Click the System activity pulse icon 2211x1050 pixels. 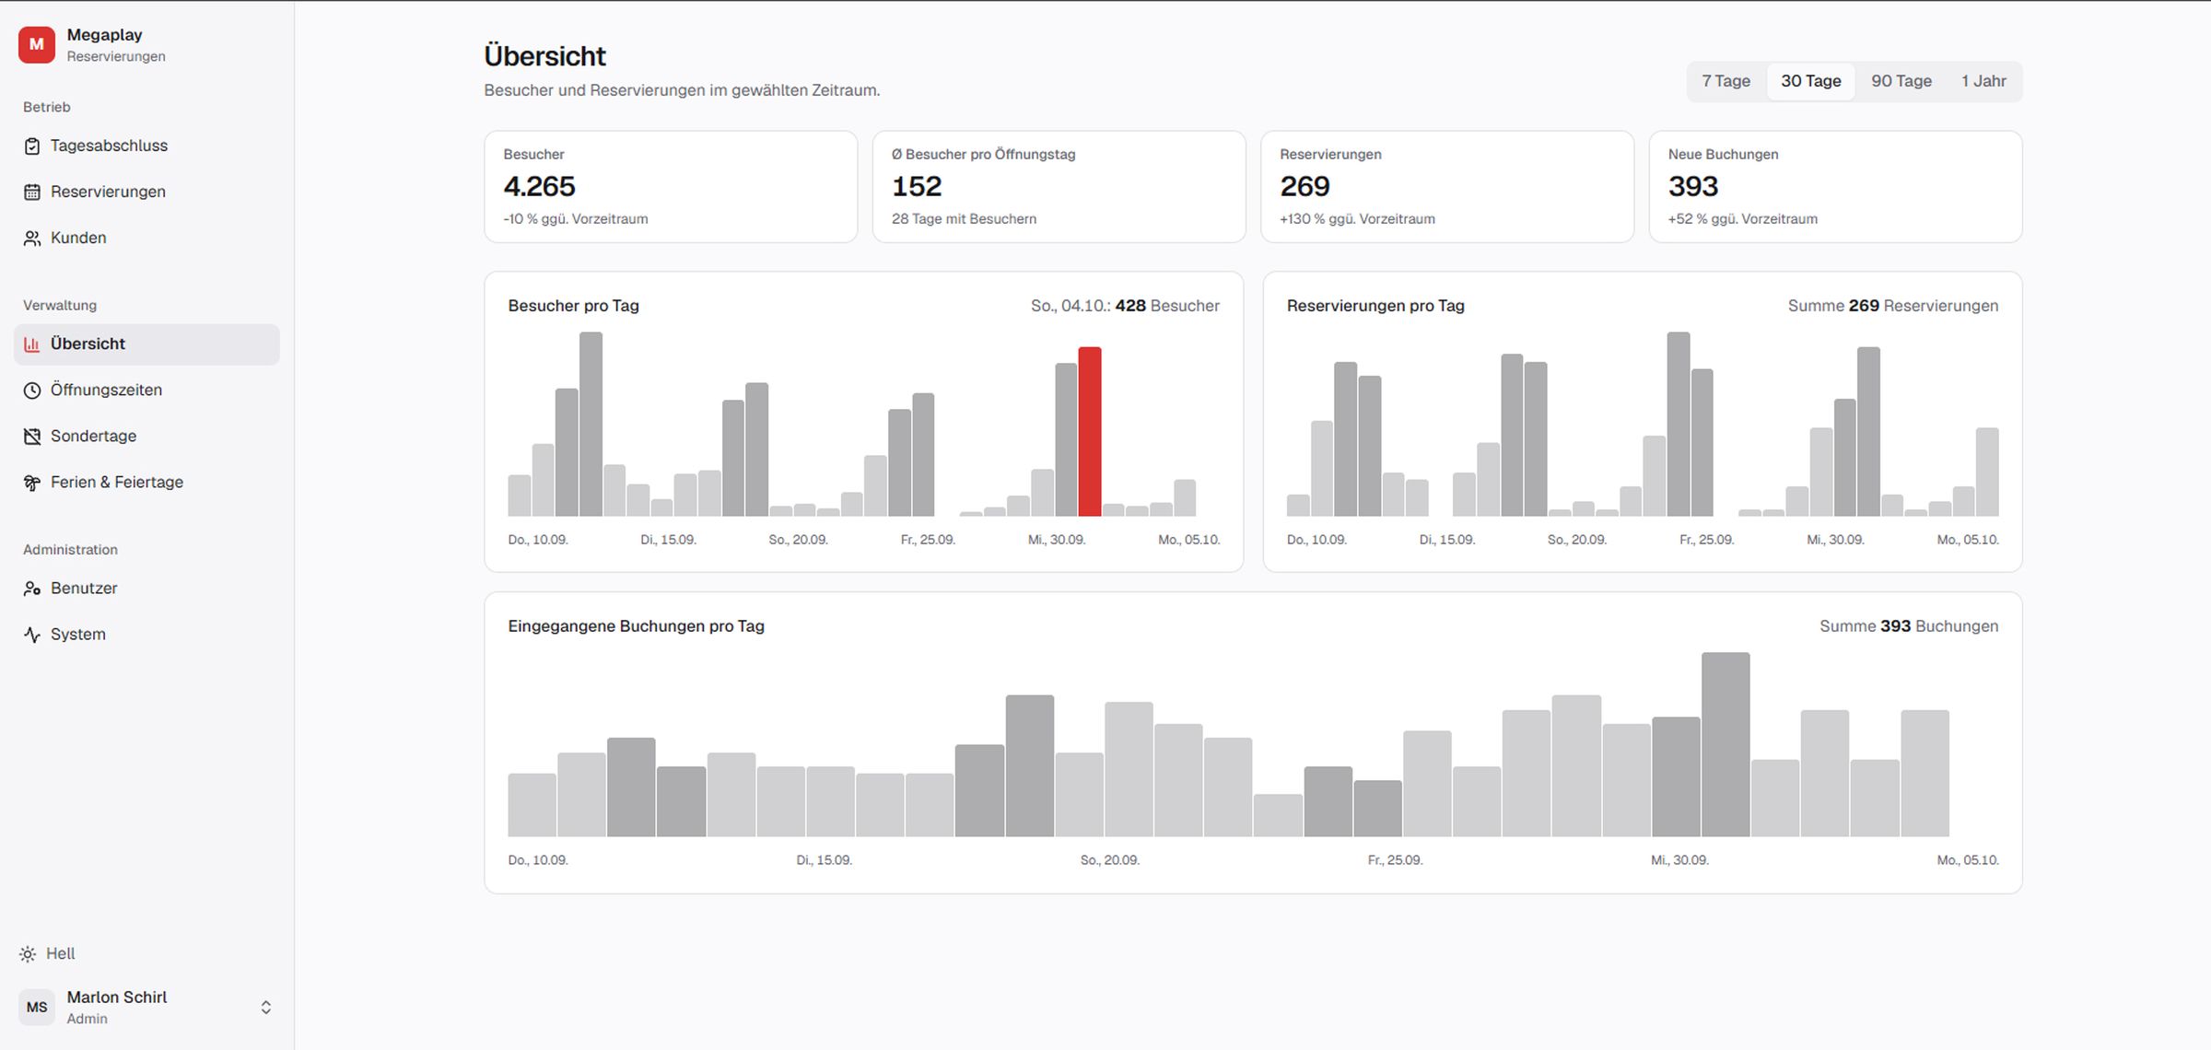pyautogui.click(x=32, y=634)
